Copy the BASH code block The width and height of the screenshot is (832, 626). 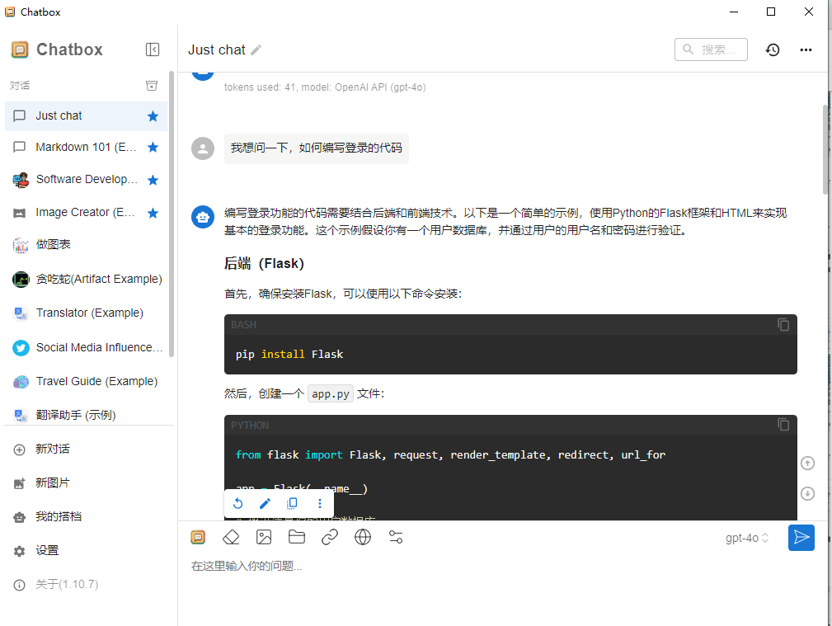tap(783, 324)
